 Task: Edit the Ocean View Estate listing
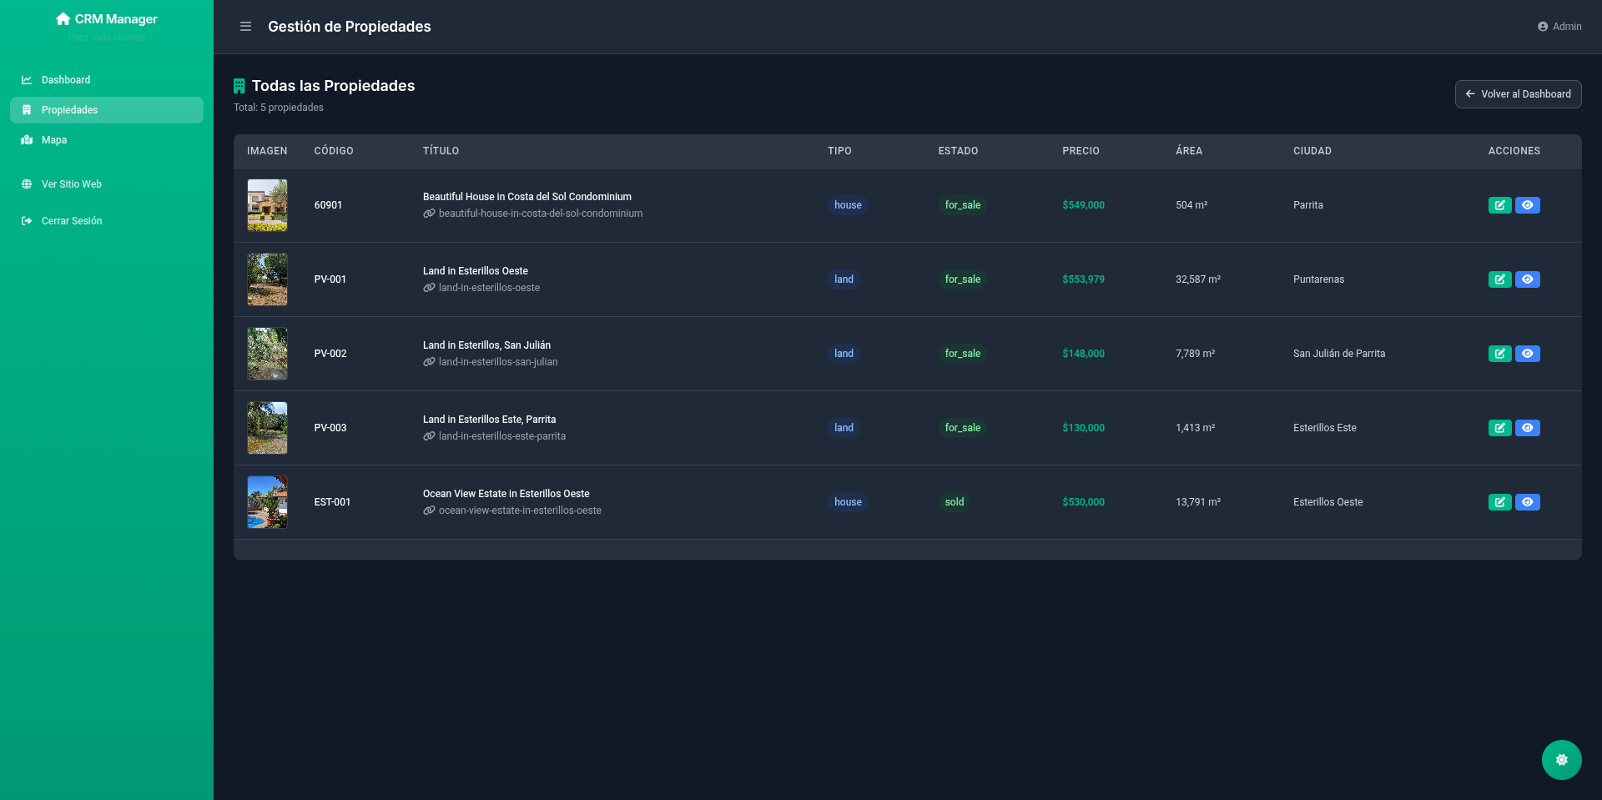(x=1499, y=502)
